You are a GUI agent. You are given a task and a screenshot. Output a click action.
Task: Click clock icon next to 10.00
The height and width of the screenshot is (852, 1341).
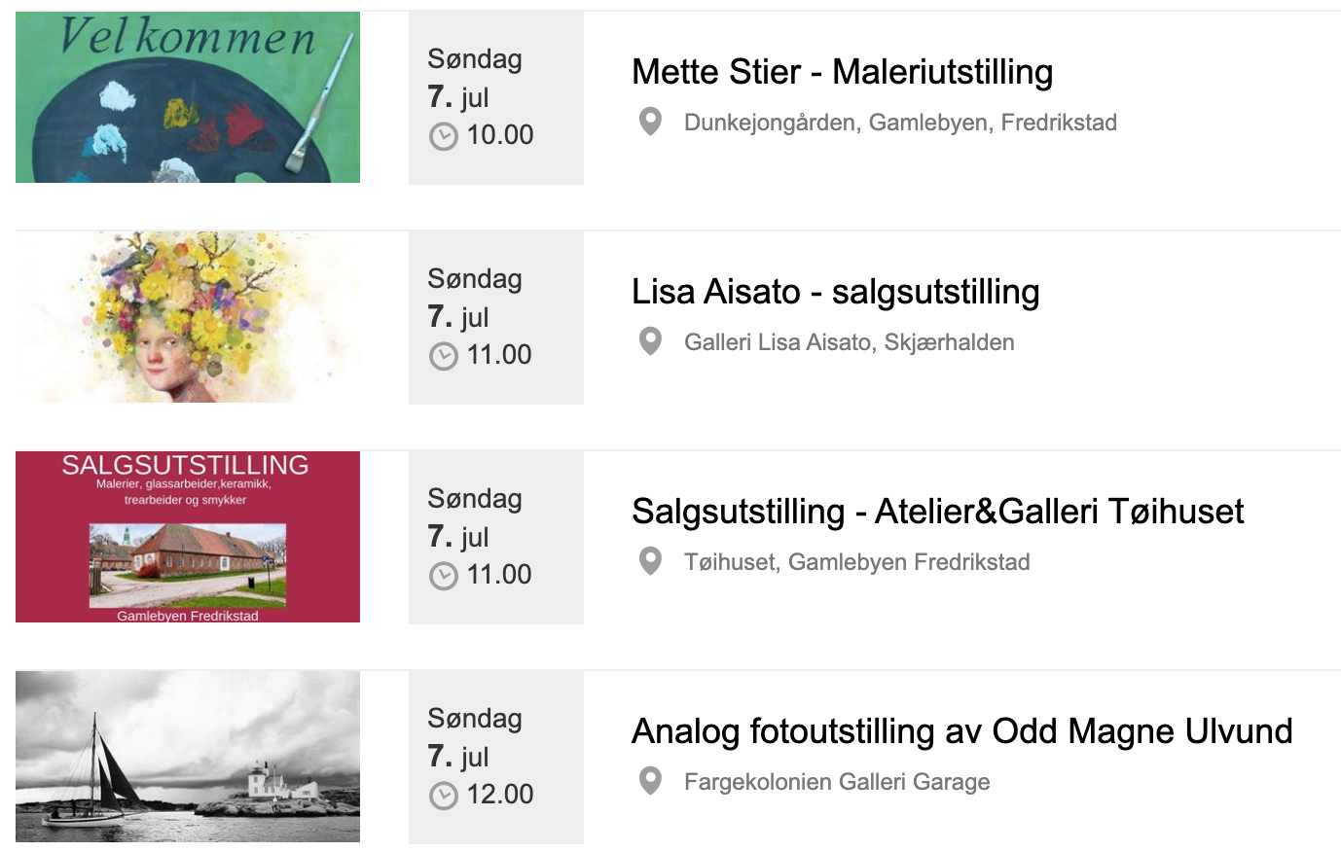point(443,136)
